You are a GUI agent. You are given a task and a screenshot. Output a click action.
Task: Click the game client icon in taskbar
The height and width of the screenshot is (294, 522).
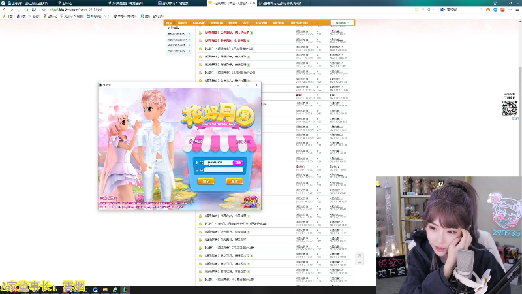(x=125, y=290)
